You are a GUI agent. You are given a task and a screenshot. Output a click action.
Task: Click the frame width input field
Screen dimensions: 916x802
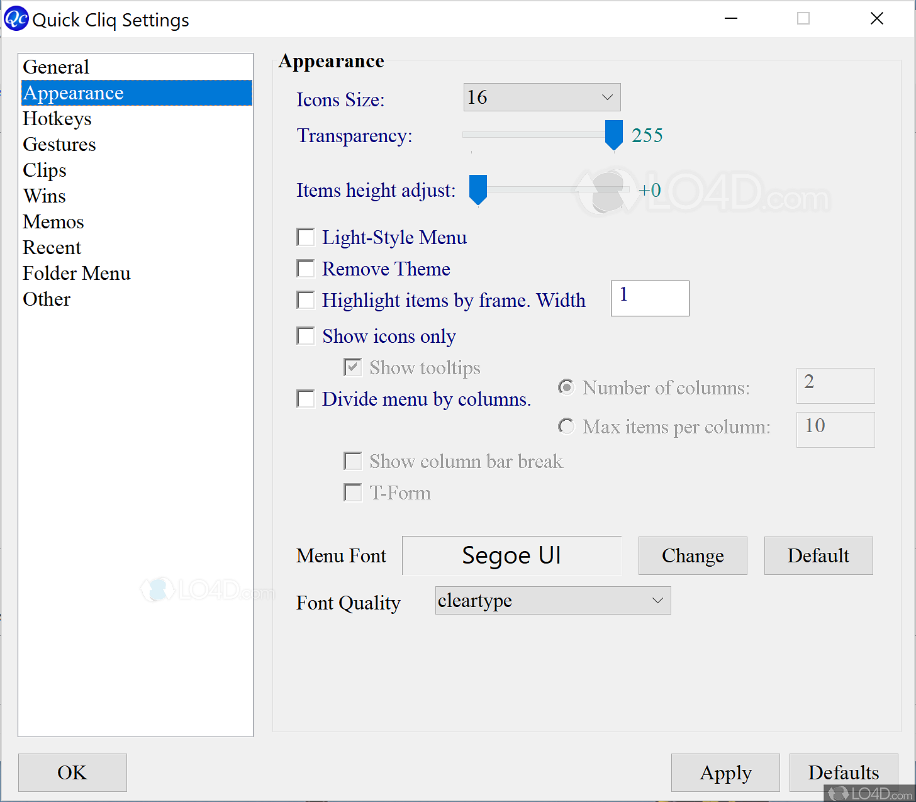coord(649,298)
